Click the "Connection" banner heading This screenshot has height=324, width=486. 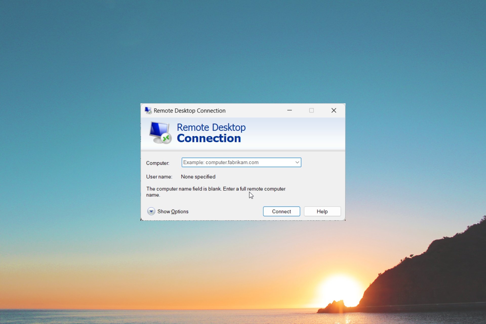[x=209, y=138]
